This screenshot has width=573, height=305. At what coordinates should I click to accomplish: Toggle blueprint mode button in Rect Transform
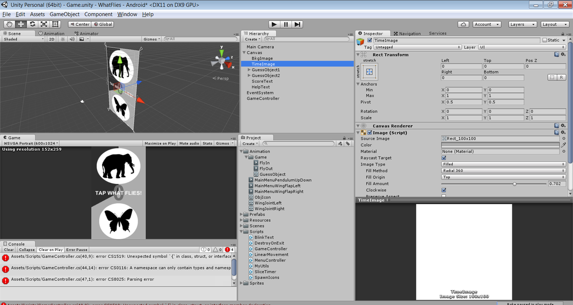[x=552, y=77]
